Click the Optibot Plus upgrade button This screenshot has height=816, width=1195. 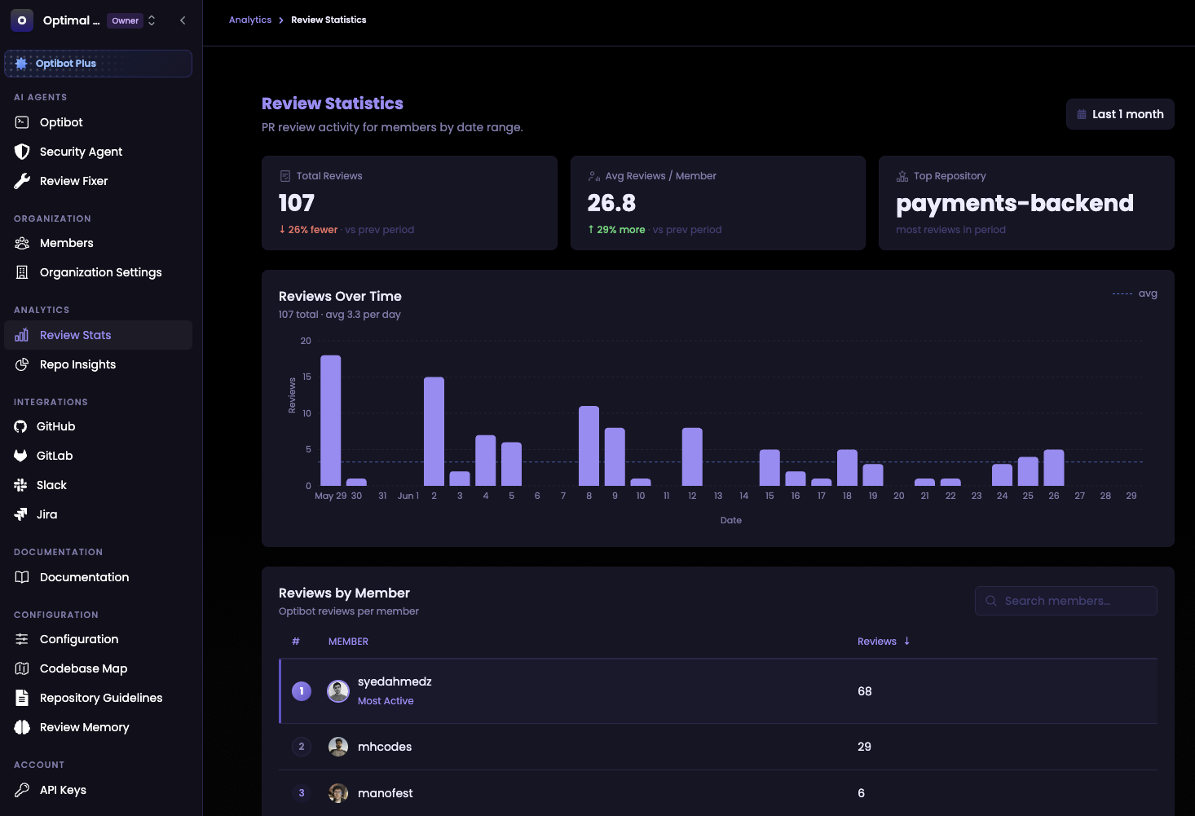[x=98, y=64]
